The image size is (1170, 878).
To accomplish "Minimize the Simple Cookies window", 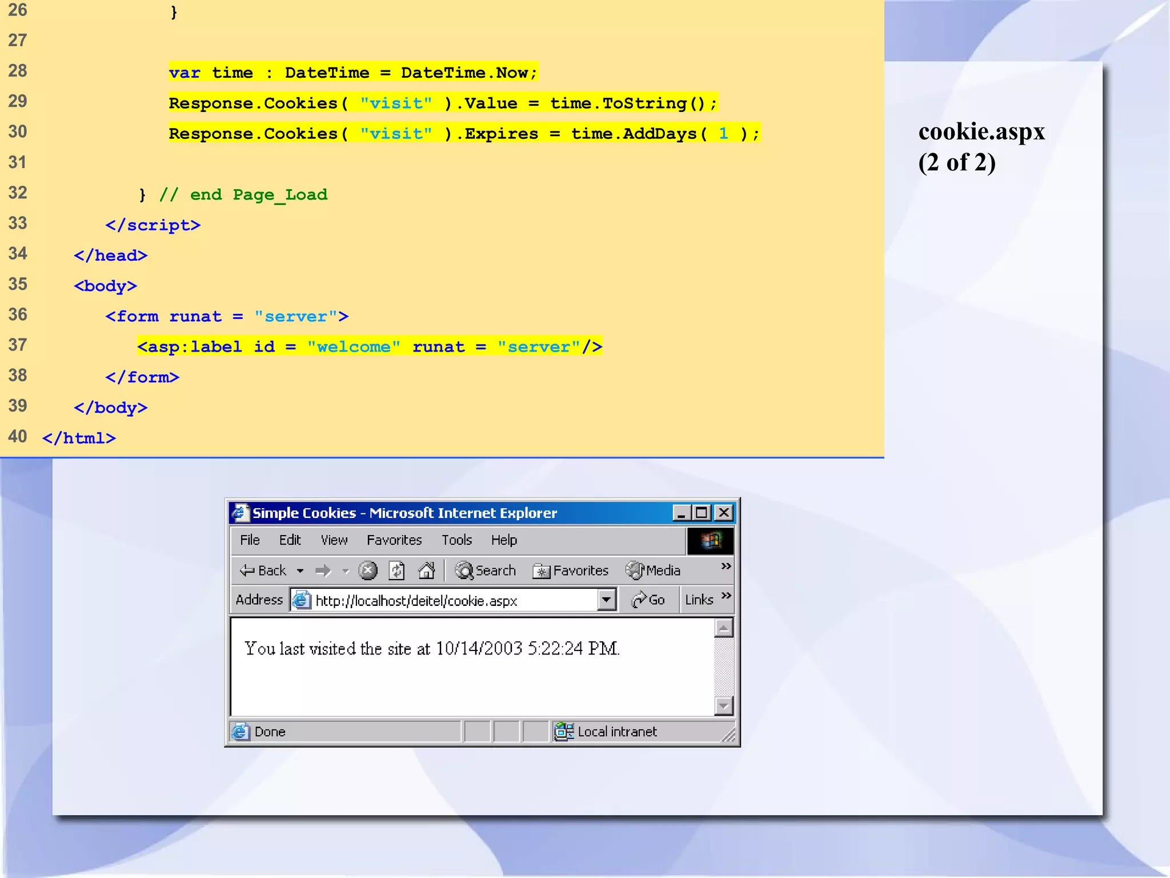I will 681,513.
